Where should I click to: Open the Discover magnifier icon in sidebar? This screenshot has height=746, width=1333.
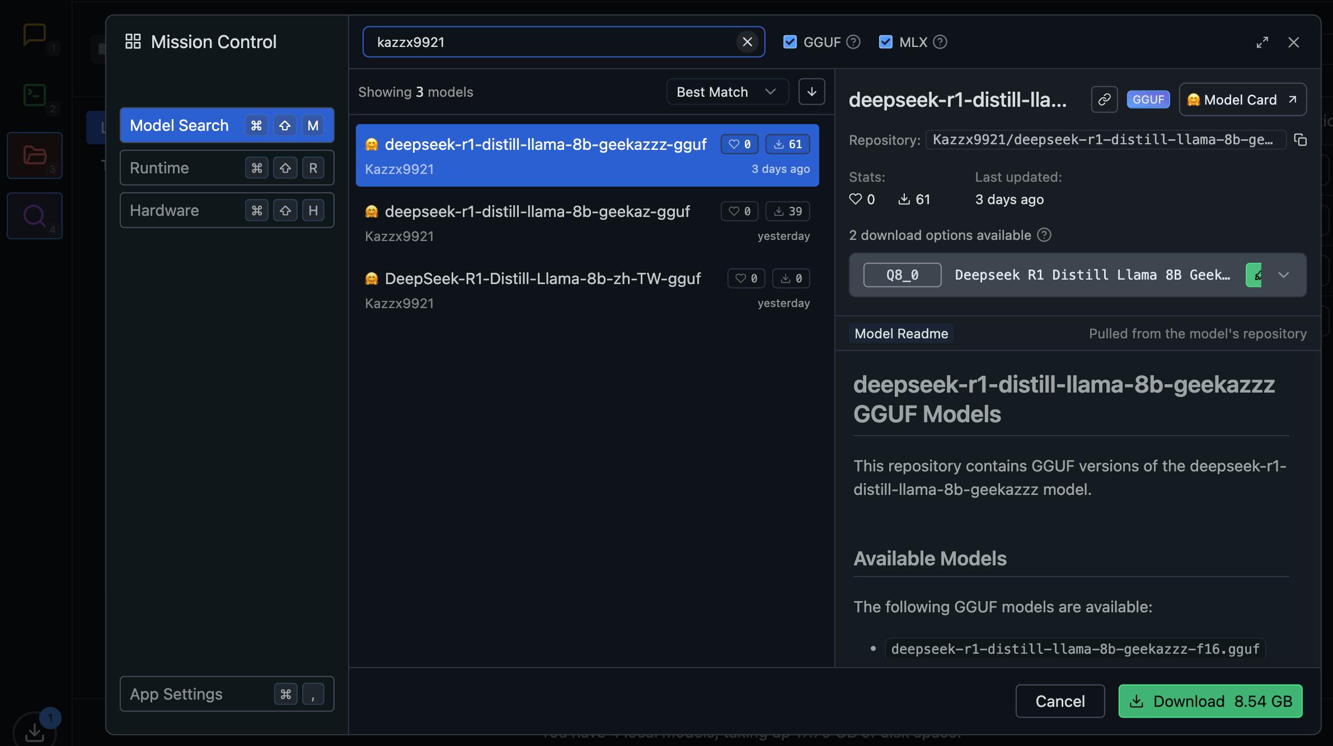click(x=35, y=216)
